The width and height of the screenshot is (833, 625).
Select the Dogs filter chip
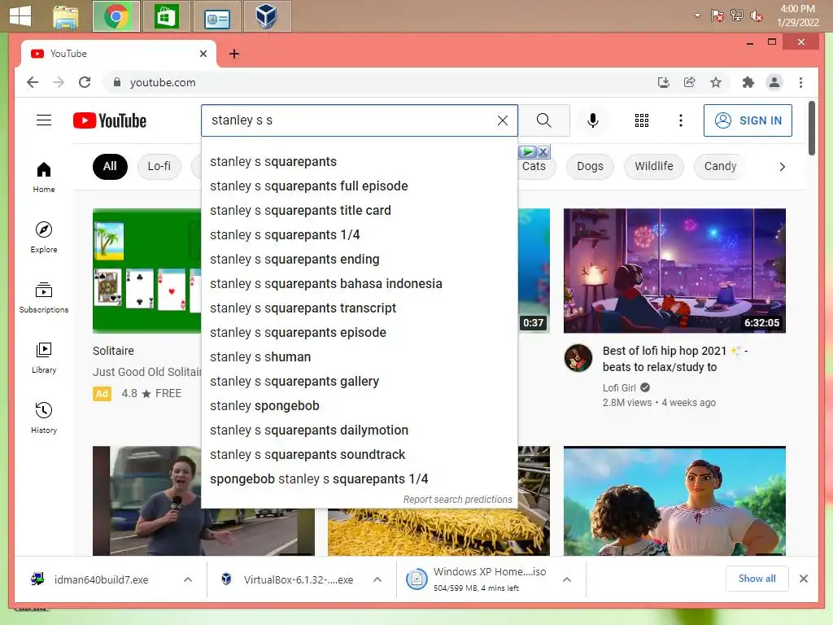tap(590, 166)
